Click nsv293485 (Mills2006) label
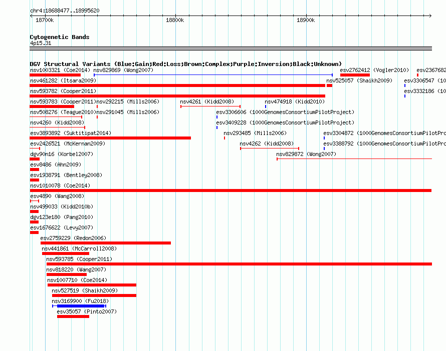 255,133
